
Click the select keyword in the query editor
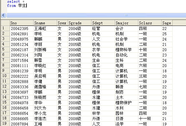(13, 2)
